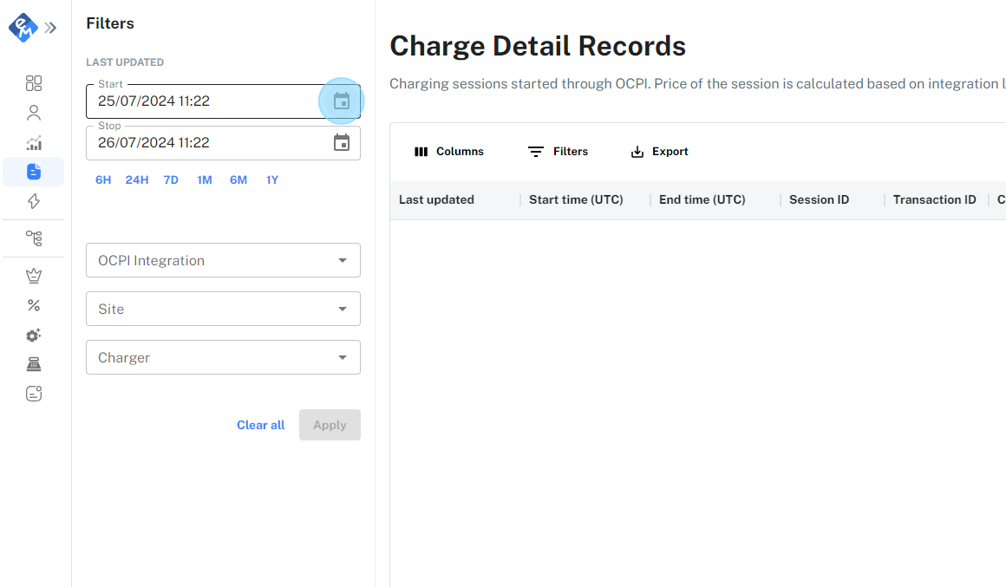This screenshot has width=1006, height=587.
Task: Expand the sidebar with the double-chevron icon
Action: click(x=50, y=28)
